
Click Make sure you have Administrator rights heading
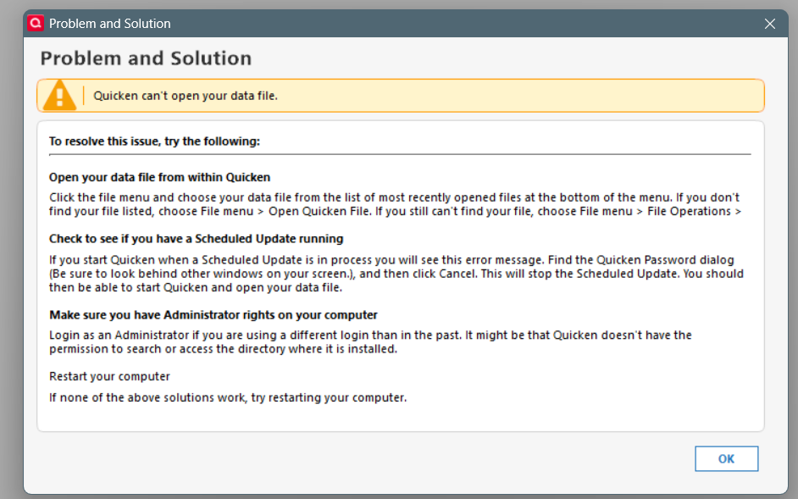tap(213, 314)
